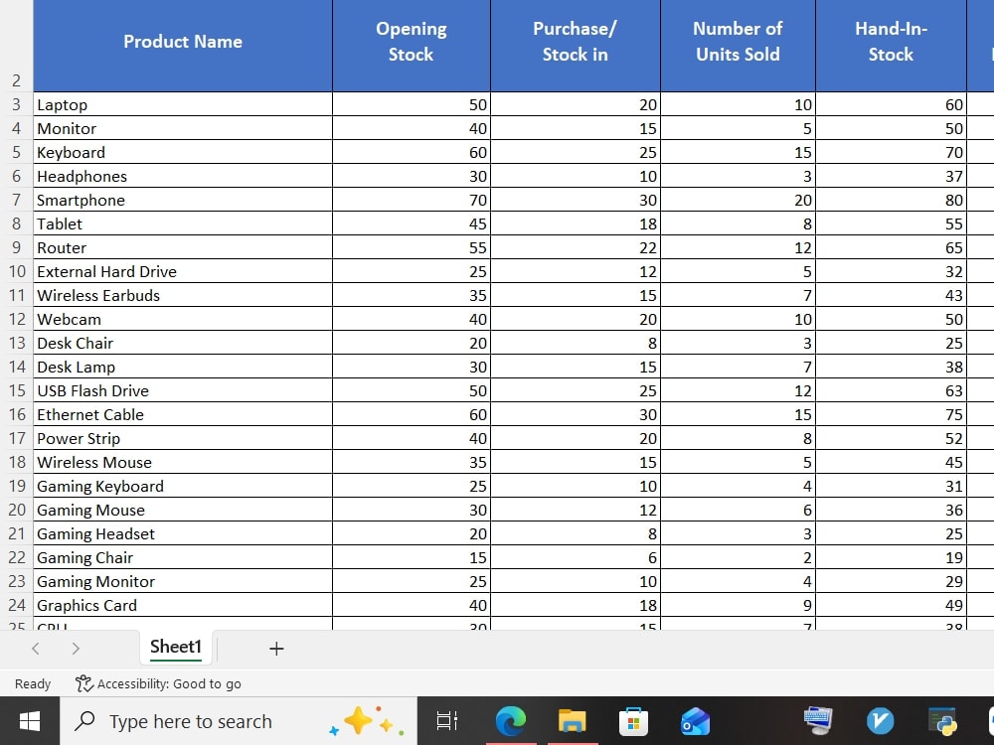
Task: Select the Product Name header cell
Action: point(183,46)
